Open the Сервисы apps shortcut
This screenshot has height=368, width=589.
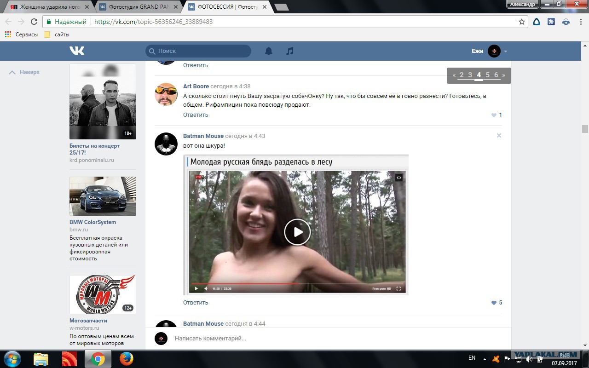[21, 34]
